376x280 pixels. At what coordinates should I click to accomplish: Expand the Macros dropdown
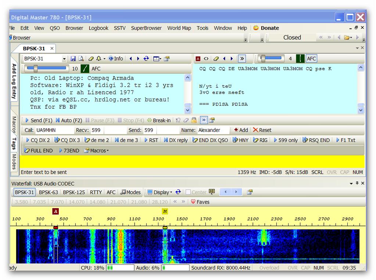point(96,151)
